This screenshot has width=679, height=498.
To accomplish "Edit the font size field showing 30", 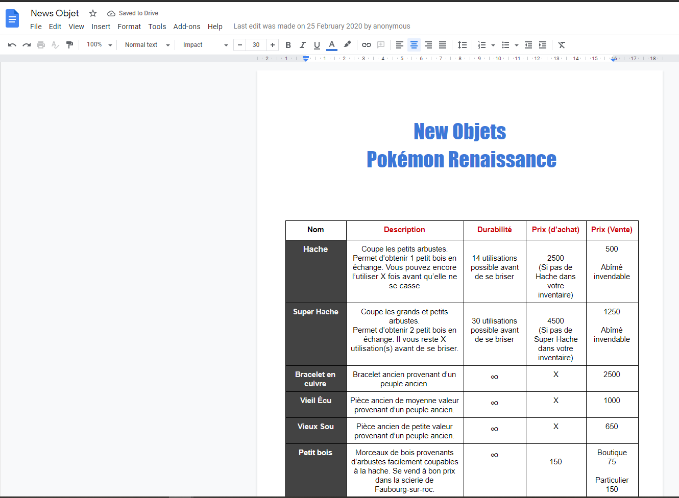I will pyautogui.click(x=256, y=45).
